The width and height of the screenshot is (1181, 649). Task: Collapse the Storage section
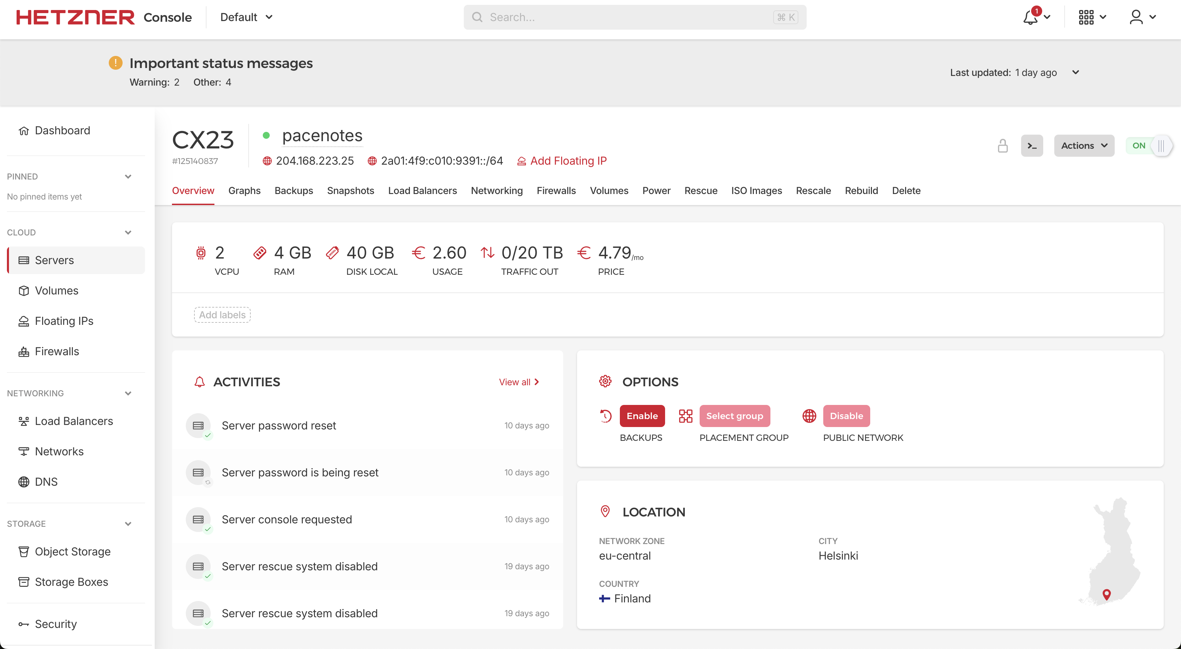coord(128,524)
